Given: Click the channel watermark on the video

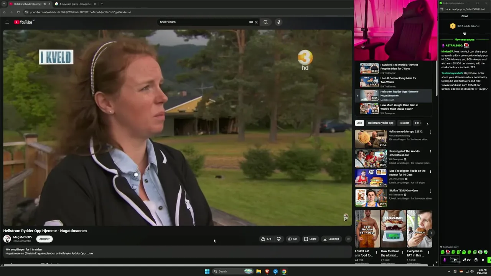Looking at the screenshot, I should (x=346, y=217).
